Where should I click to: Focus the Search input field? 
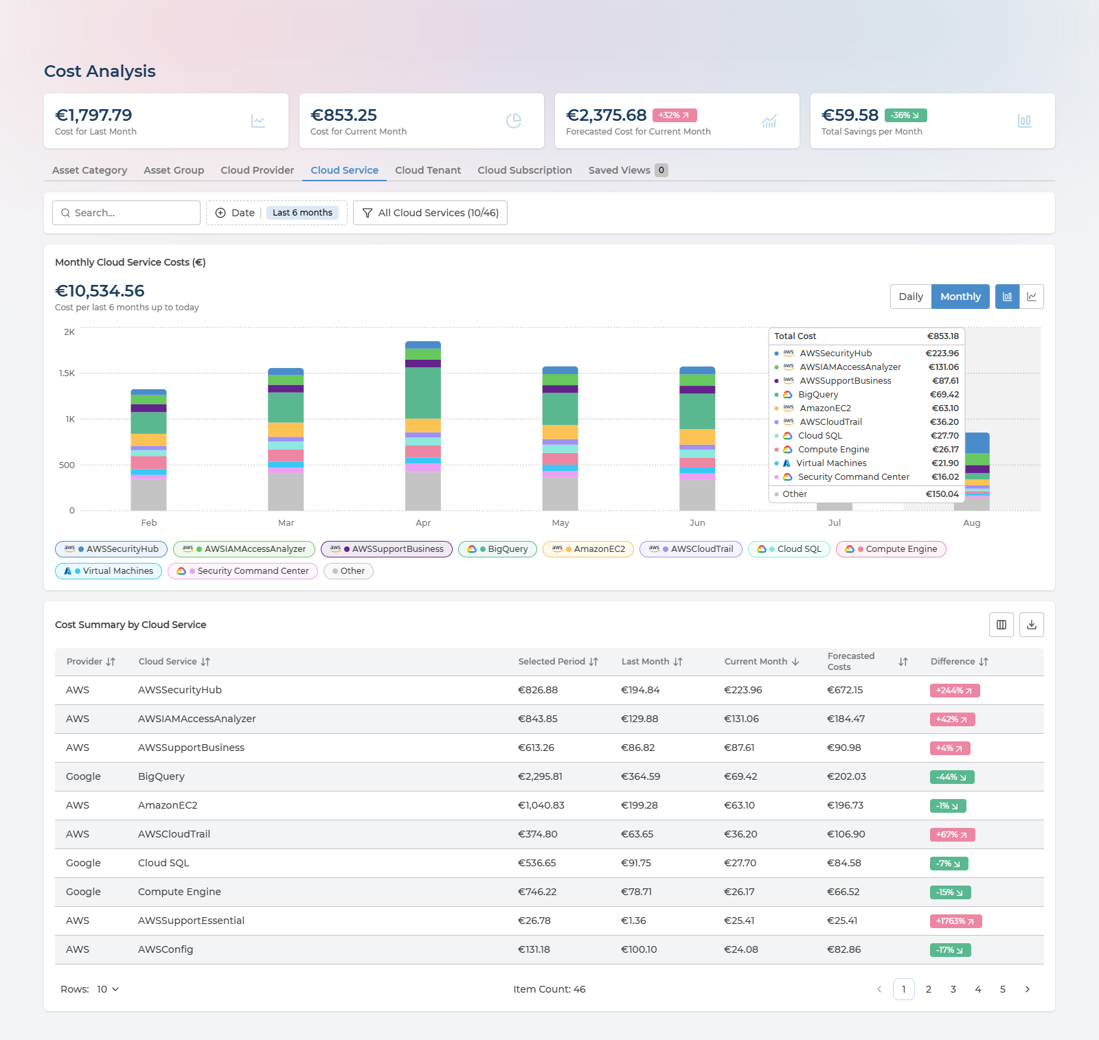(x=126, y=213)
